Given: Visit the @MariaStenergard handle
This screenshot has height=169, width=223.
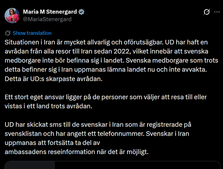Looking at the screenshot, I should [47, 19].
